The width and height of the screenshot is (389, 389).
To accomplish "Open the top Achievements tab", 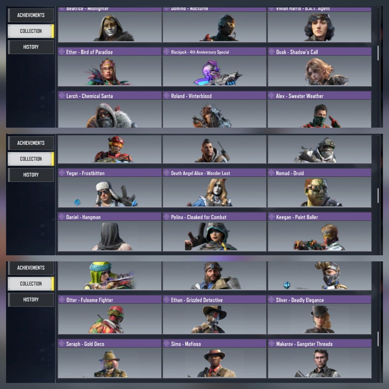I will pos(31,15).
